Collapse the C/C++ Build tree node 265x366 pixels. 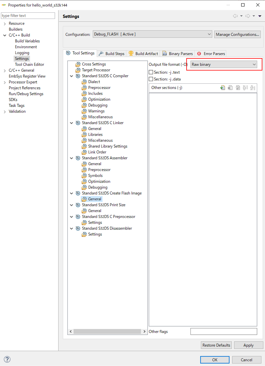pyautogui.click(x=5, y=35)
